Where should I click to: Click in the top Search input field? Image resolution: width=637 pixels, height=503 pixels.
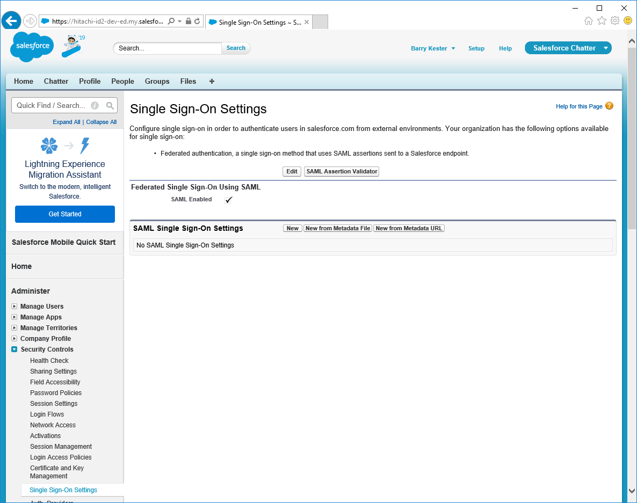(x=168, y=48)
